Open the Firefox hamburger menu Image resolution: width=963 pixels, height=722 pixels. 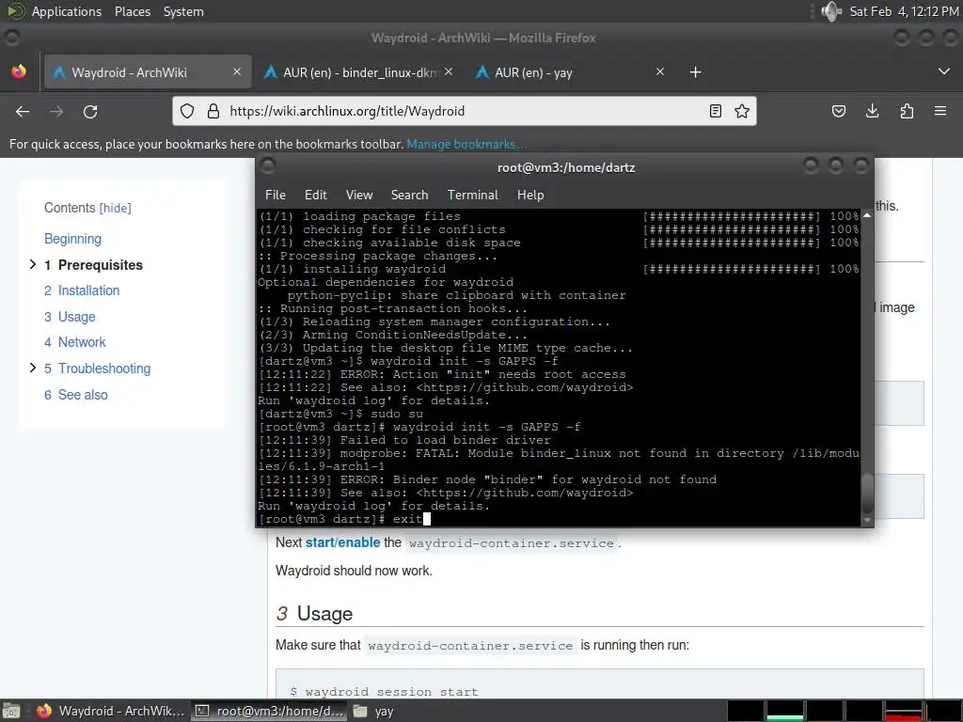point(940,111)
